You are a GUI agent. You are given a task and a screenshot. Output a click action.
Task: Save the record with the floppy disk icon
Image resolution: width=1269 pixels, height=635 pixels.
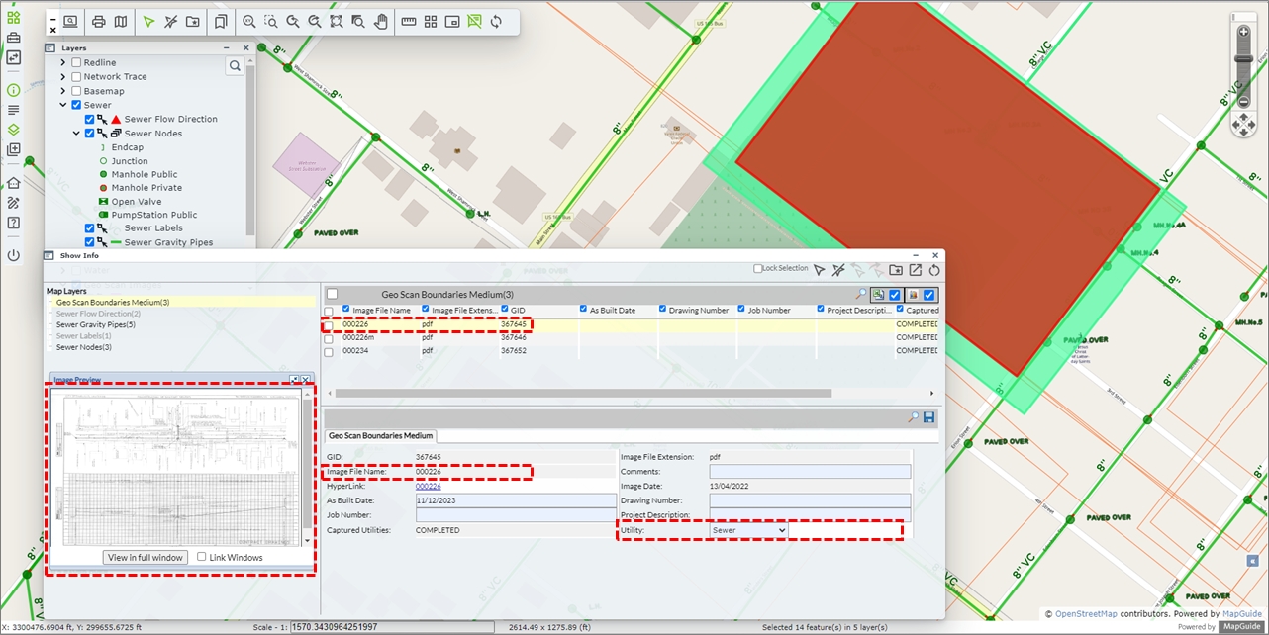click(928, 418)
